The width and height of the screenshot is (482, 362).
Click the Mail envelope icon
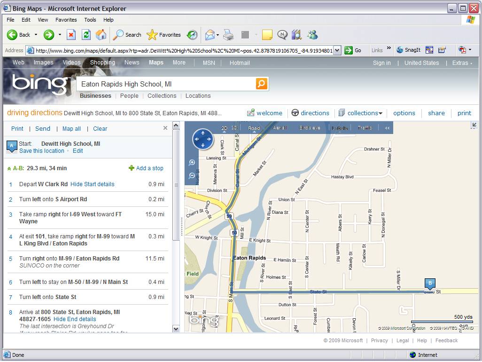(210, 35)
